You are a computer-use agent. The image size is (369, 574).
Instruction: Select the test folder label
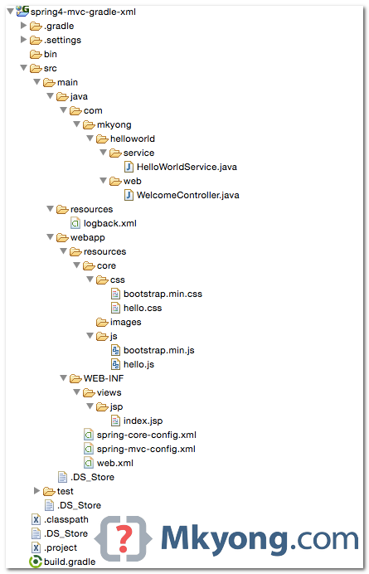point(66,491)
